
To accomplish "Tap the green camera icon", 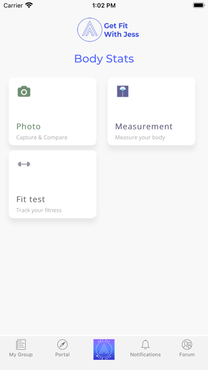I will point(24,91).
